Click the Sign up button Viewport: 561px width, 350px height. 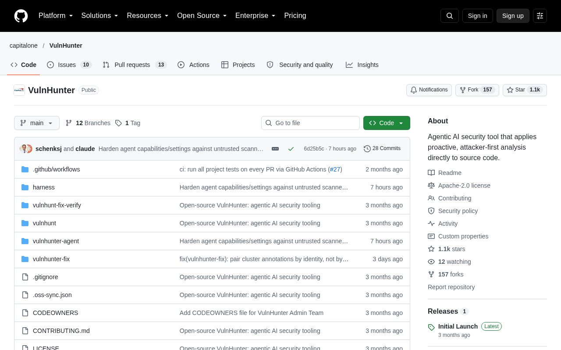pos(513,16)
